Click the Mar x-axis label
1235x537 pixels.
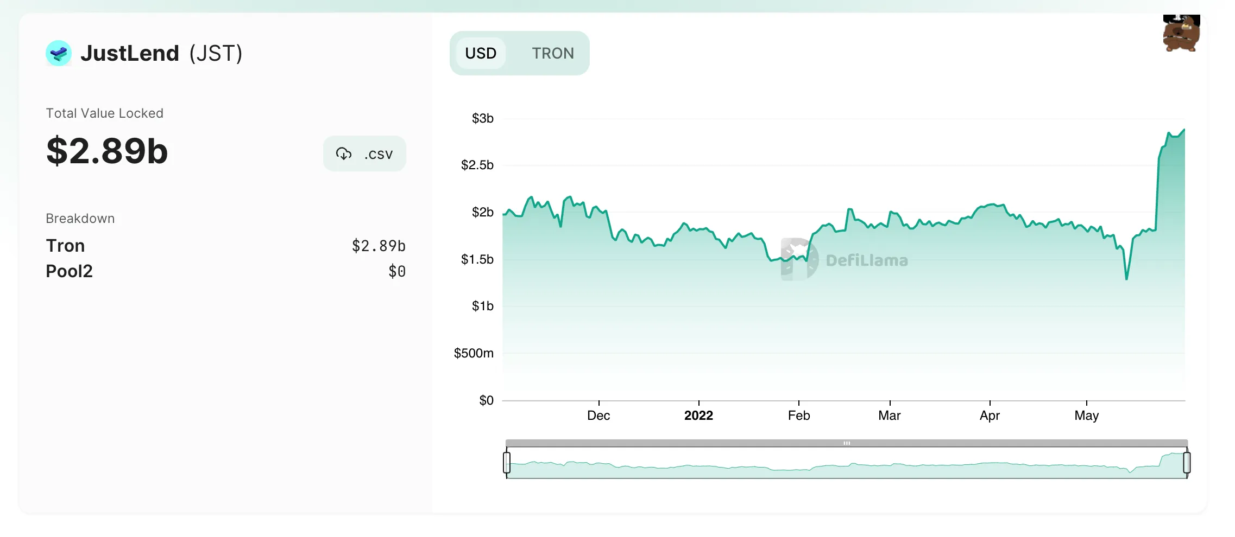[890, 415]
